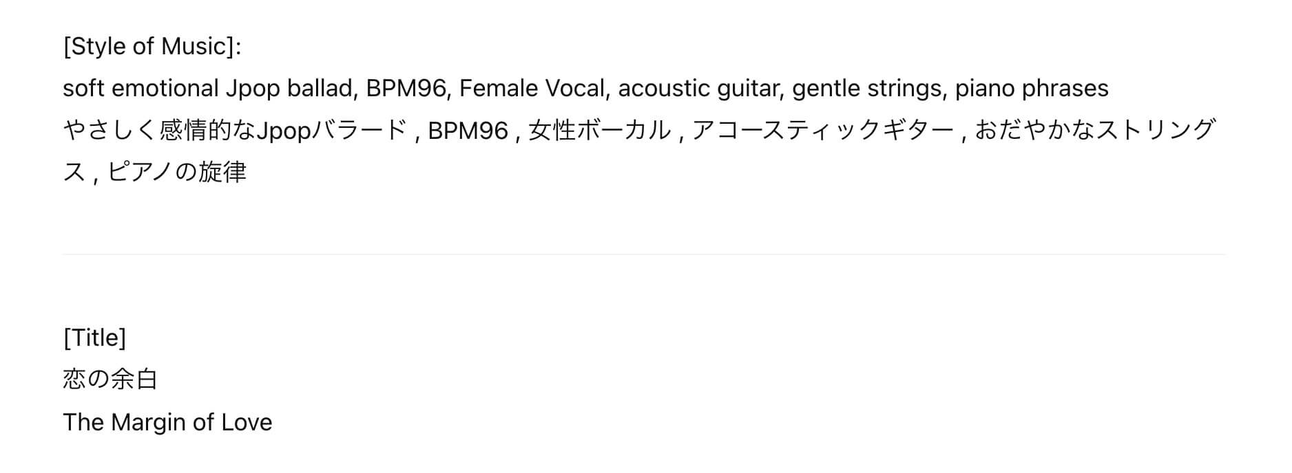Click "BPM96" in the English style line
The width and height of the screenshot is (1292, 473).
coord(406,89)
